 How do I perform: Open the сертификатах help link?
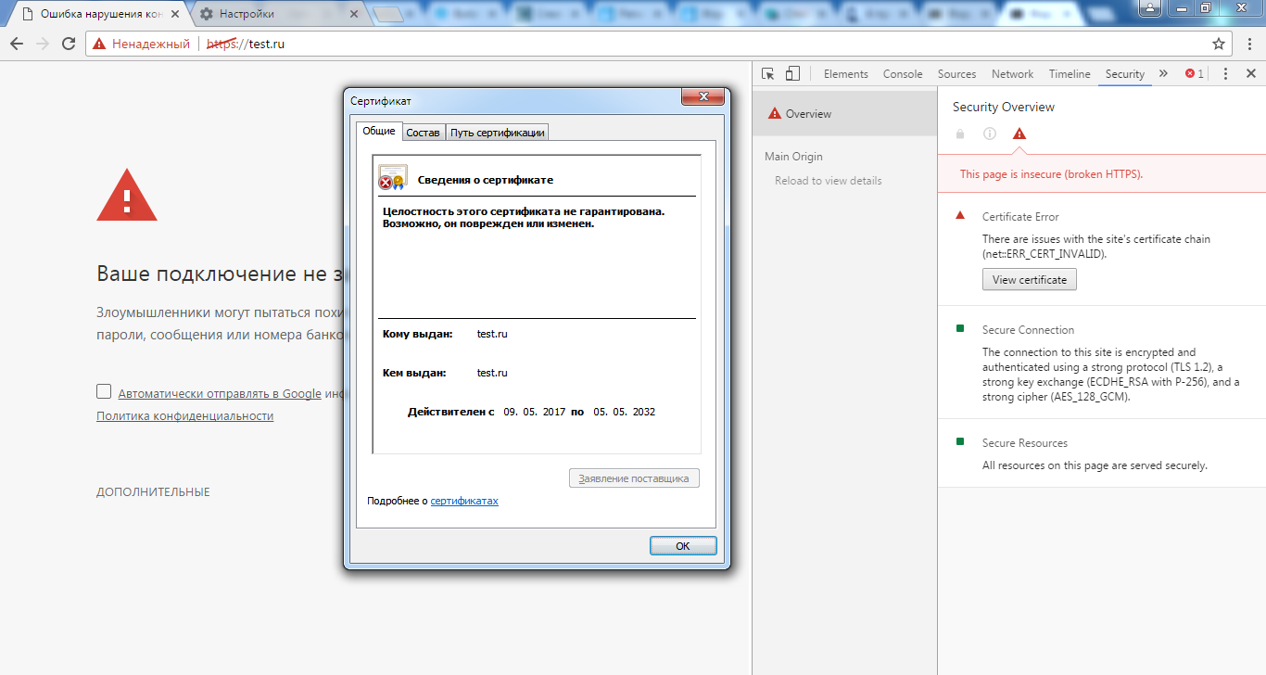click(464, 501)
